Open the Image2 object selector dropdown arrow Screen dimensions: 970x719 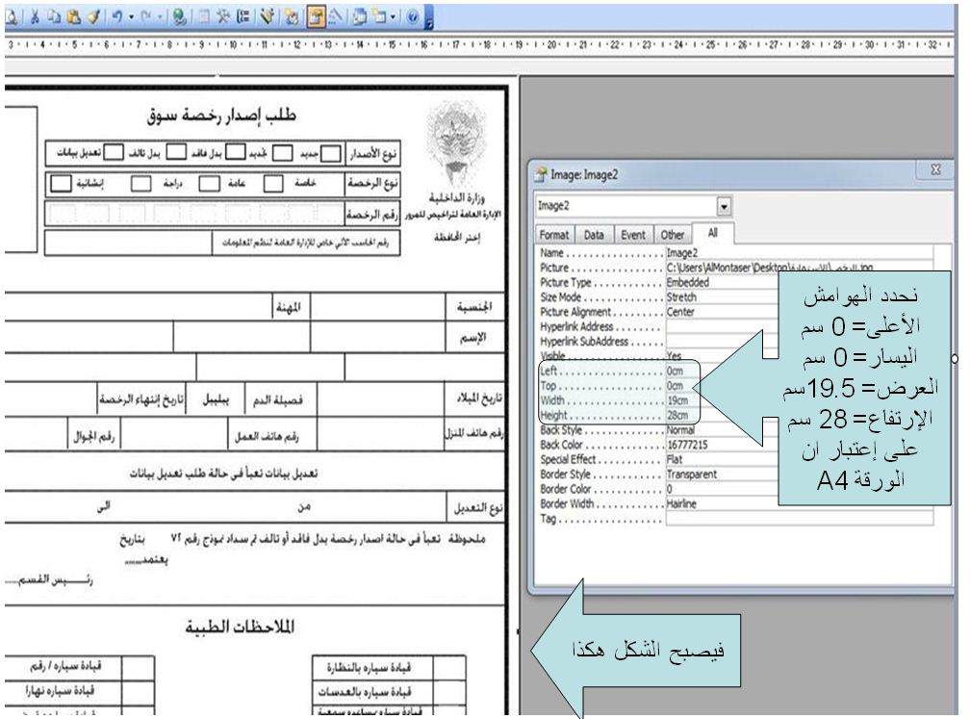click(x=724, y=205)
